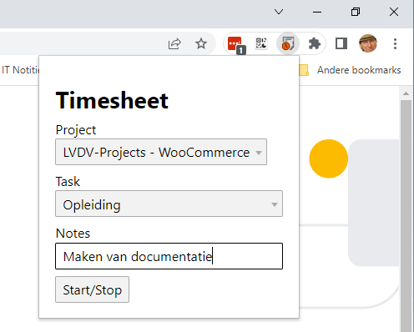
Task: Expand the Project dropdown showing LVDV-Projects - WooCommerce
Action: 161,152
